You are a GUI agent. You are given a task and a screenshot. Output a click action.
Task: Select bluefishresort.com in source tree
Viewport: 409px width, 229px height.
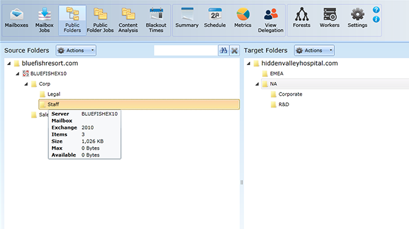[50, 63]
